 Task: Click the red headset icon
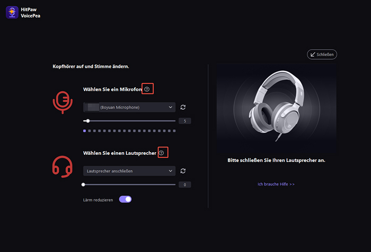63,166
